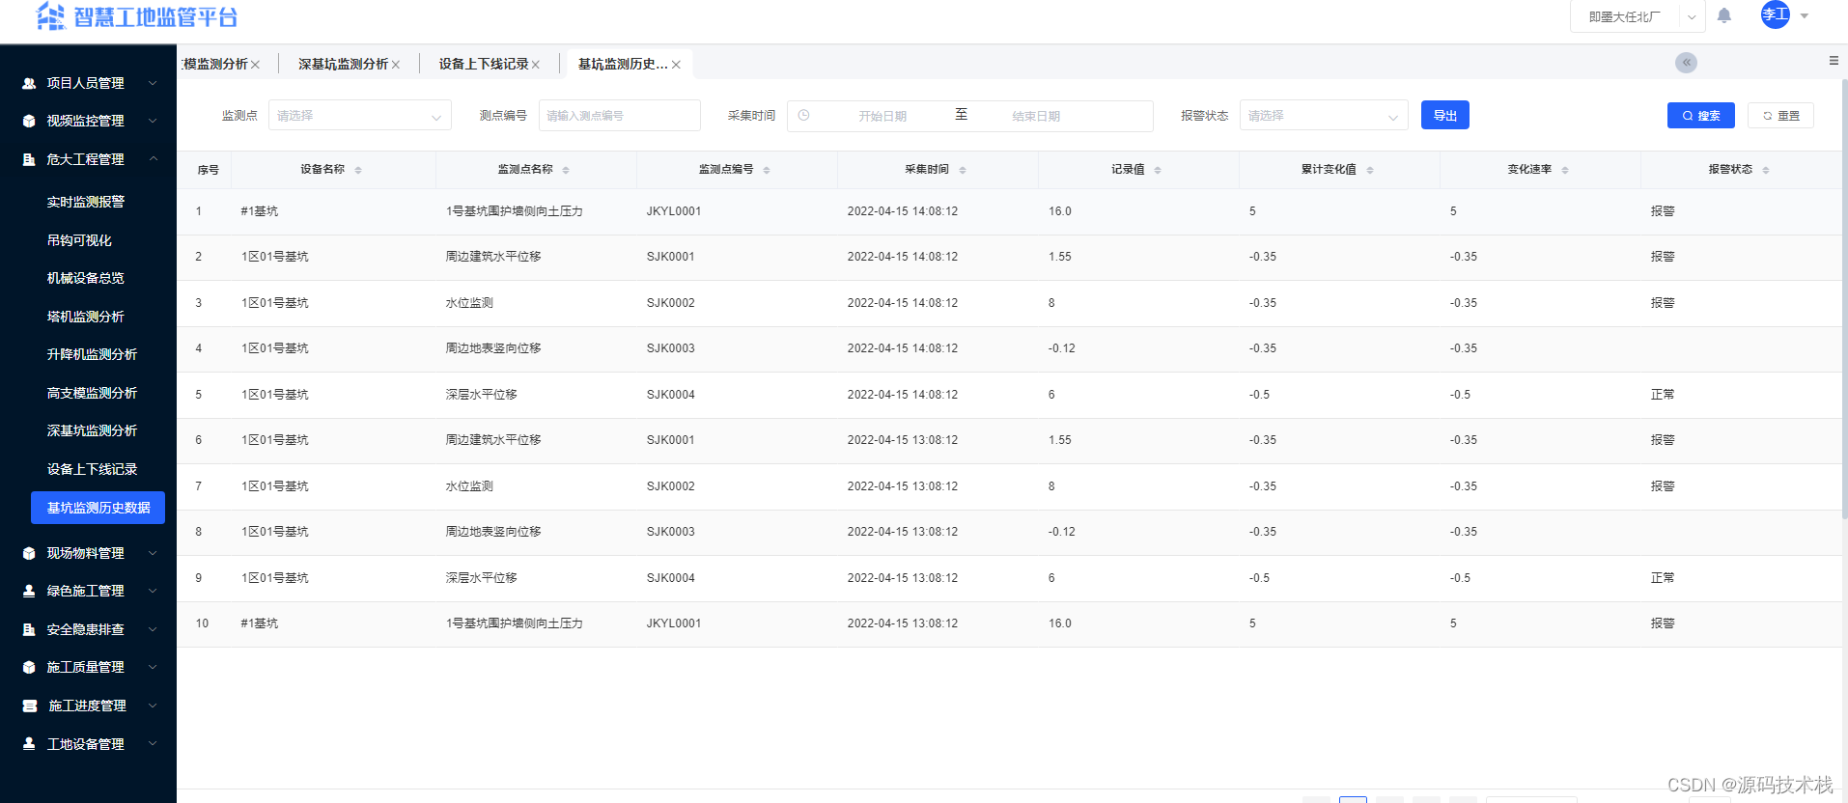Image resolution: width=1848 pixels, height=803 pixels.
Task: Open the 李工 user avatar menu
Action: [1776, 14]
